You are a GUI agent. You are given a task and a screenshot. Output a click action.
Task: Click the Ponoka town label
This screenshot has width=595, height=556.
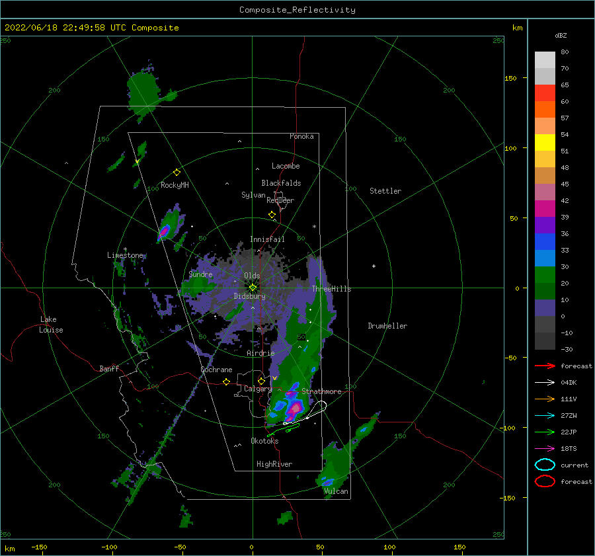pos(301,136)
